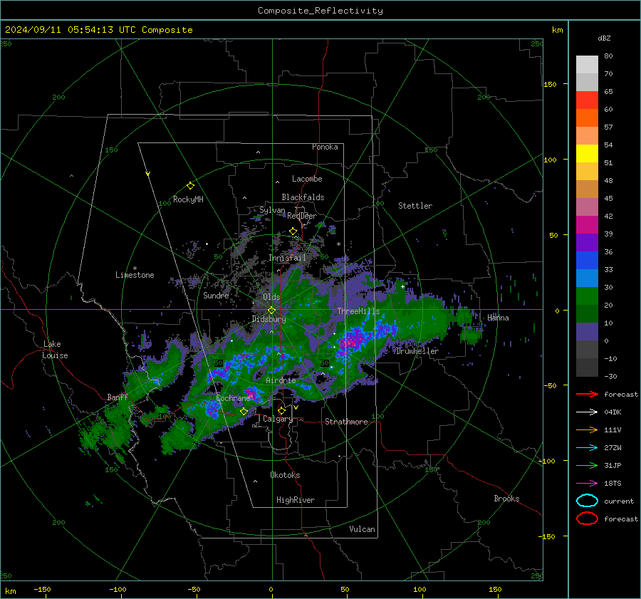
Task: Click the Drumheller label
Action: point(417,351)
